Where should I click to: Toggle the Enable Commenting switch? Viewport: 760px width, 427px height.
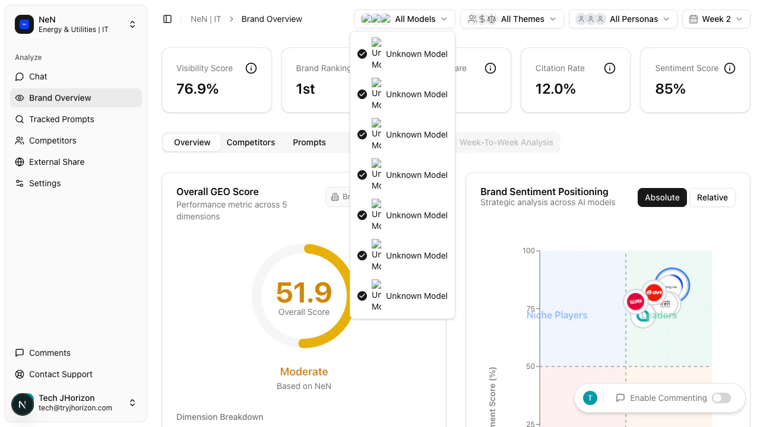tap(721, 398)
